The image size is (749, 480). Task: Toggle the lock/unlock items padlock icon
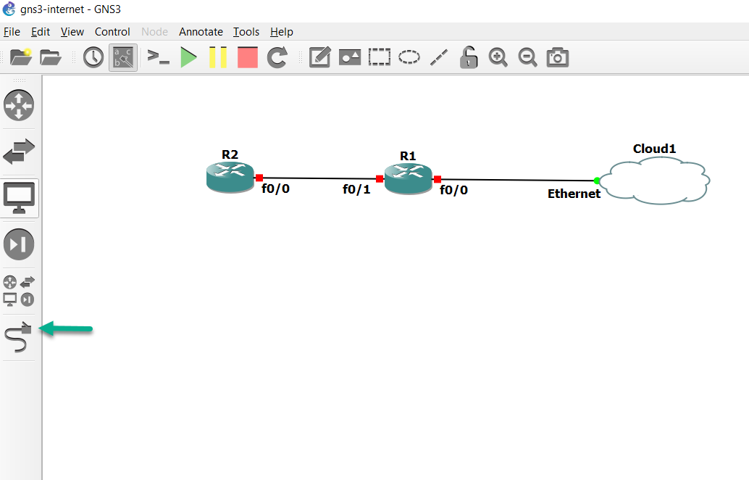coord(469,57)
